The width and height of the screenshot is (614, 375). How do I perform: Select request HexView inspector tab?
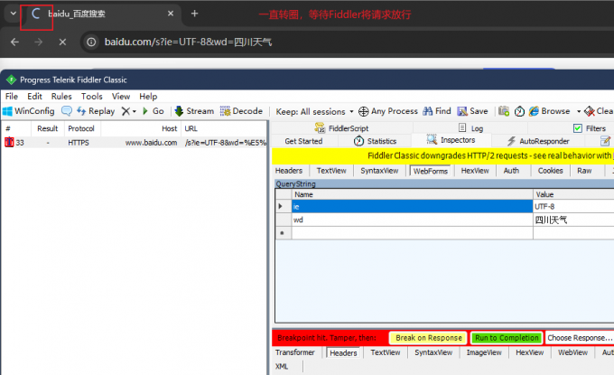point(475,171)
